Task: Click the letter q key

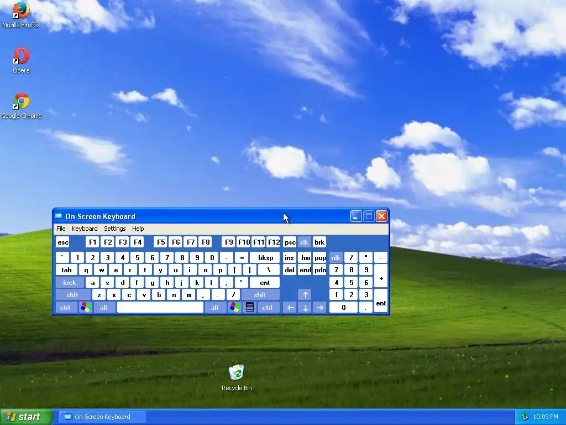Action: (x=86, y=270)
